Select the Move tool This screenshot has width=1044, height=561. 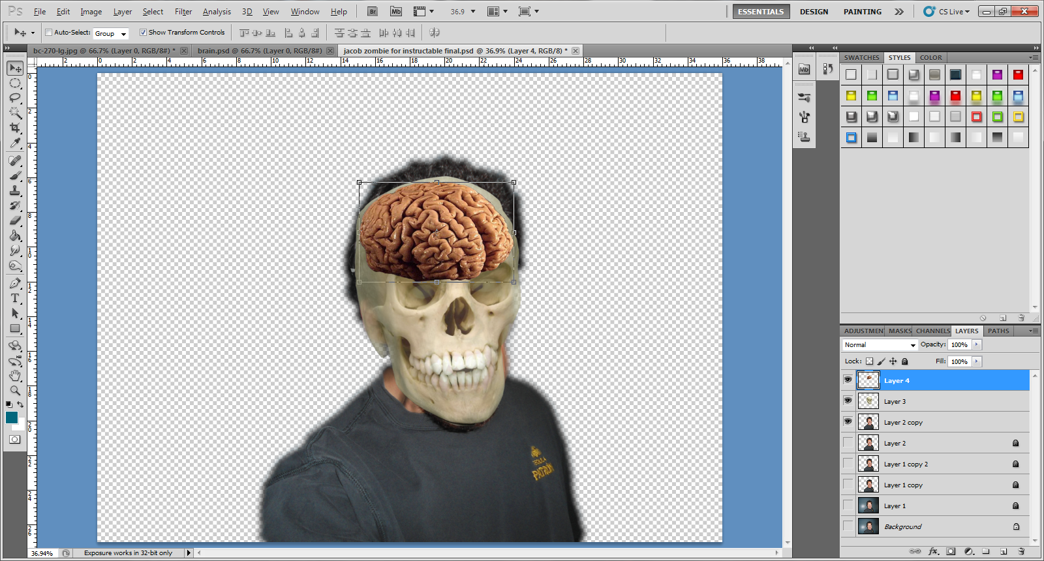tap(15, 68)
